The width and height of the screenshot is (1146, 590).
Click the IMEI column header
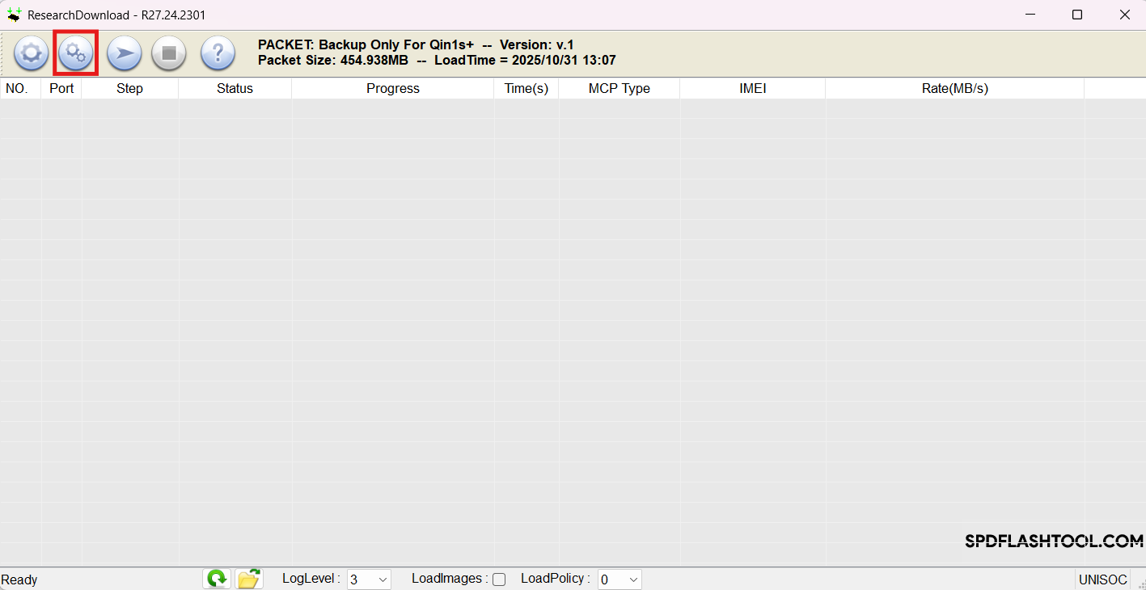coord(752,89)
